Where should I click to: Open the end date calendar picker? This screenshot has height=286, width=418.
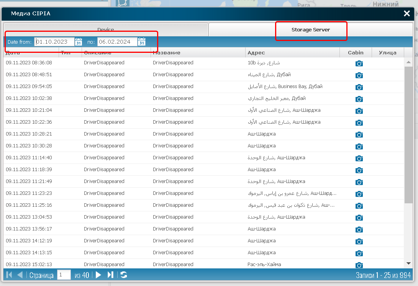[141, 42]
